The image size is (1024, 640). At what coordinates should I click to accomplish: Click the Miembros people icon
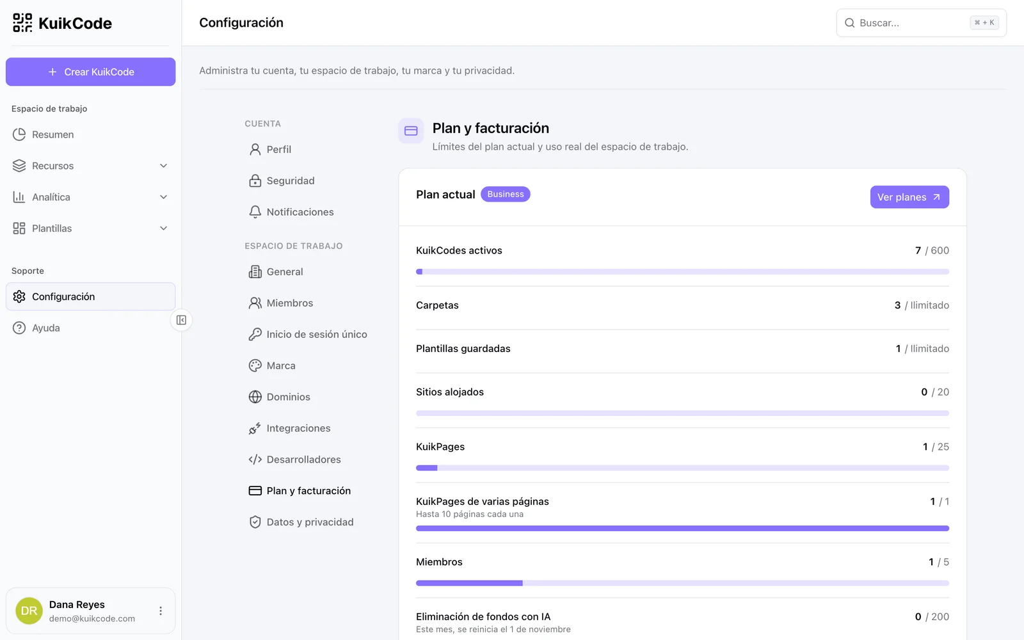(x=255, y=303)
